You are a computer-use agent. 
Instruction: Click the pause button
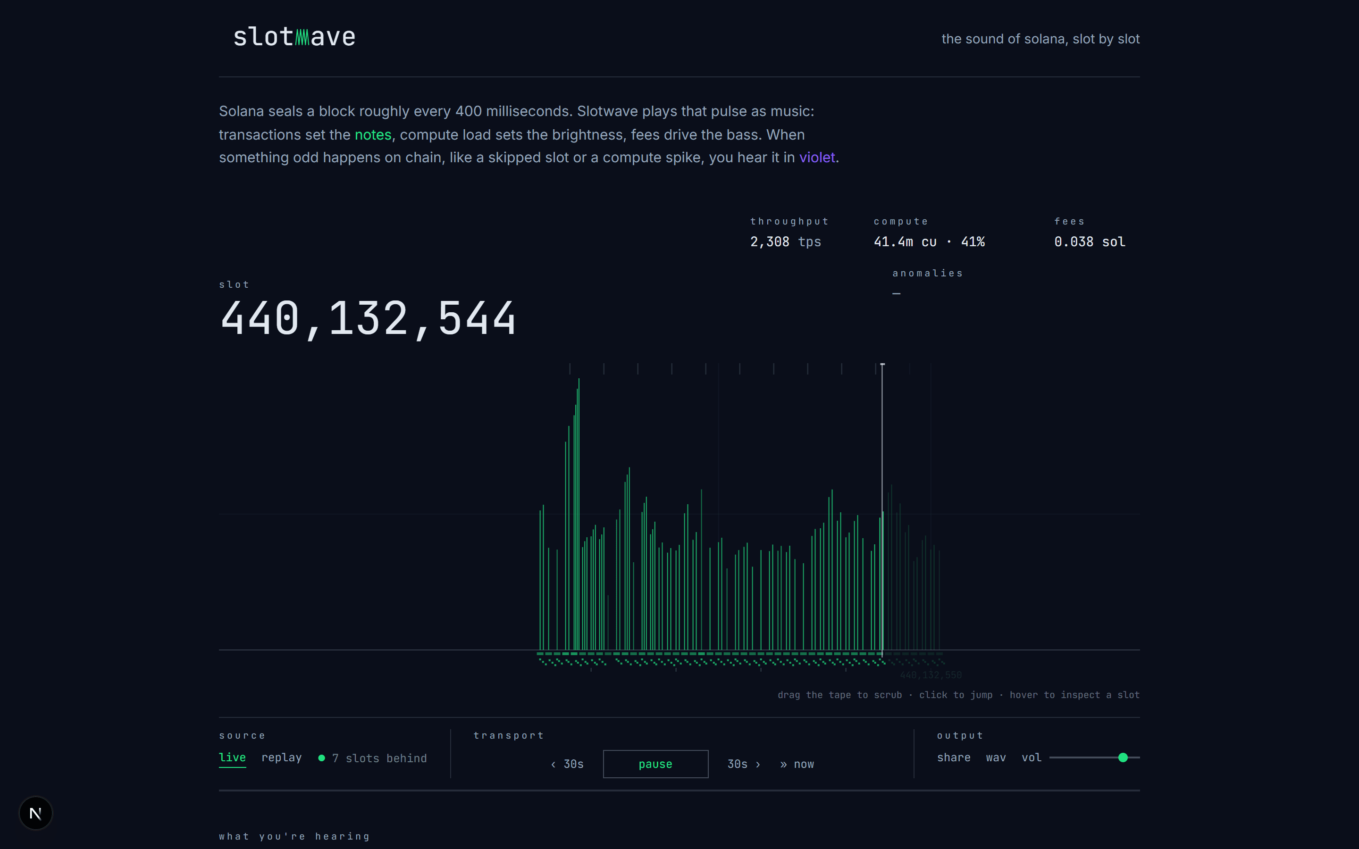[655, 764]
